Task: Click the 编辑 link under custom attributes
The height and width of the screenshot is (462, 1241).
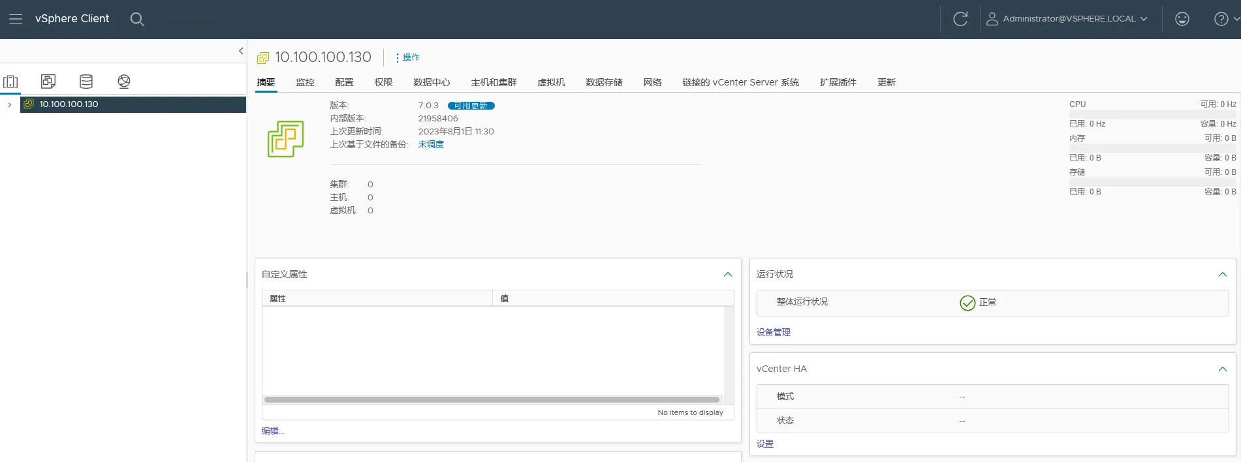Action: tap(272, 431)
